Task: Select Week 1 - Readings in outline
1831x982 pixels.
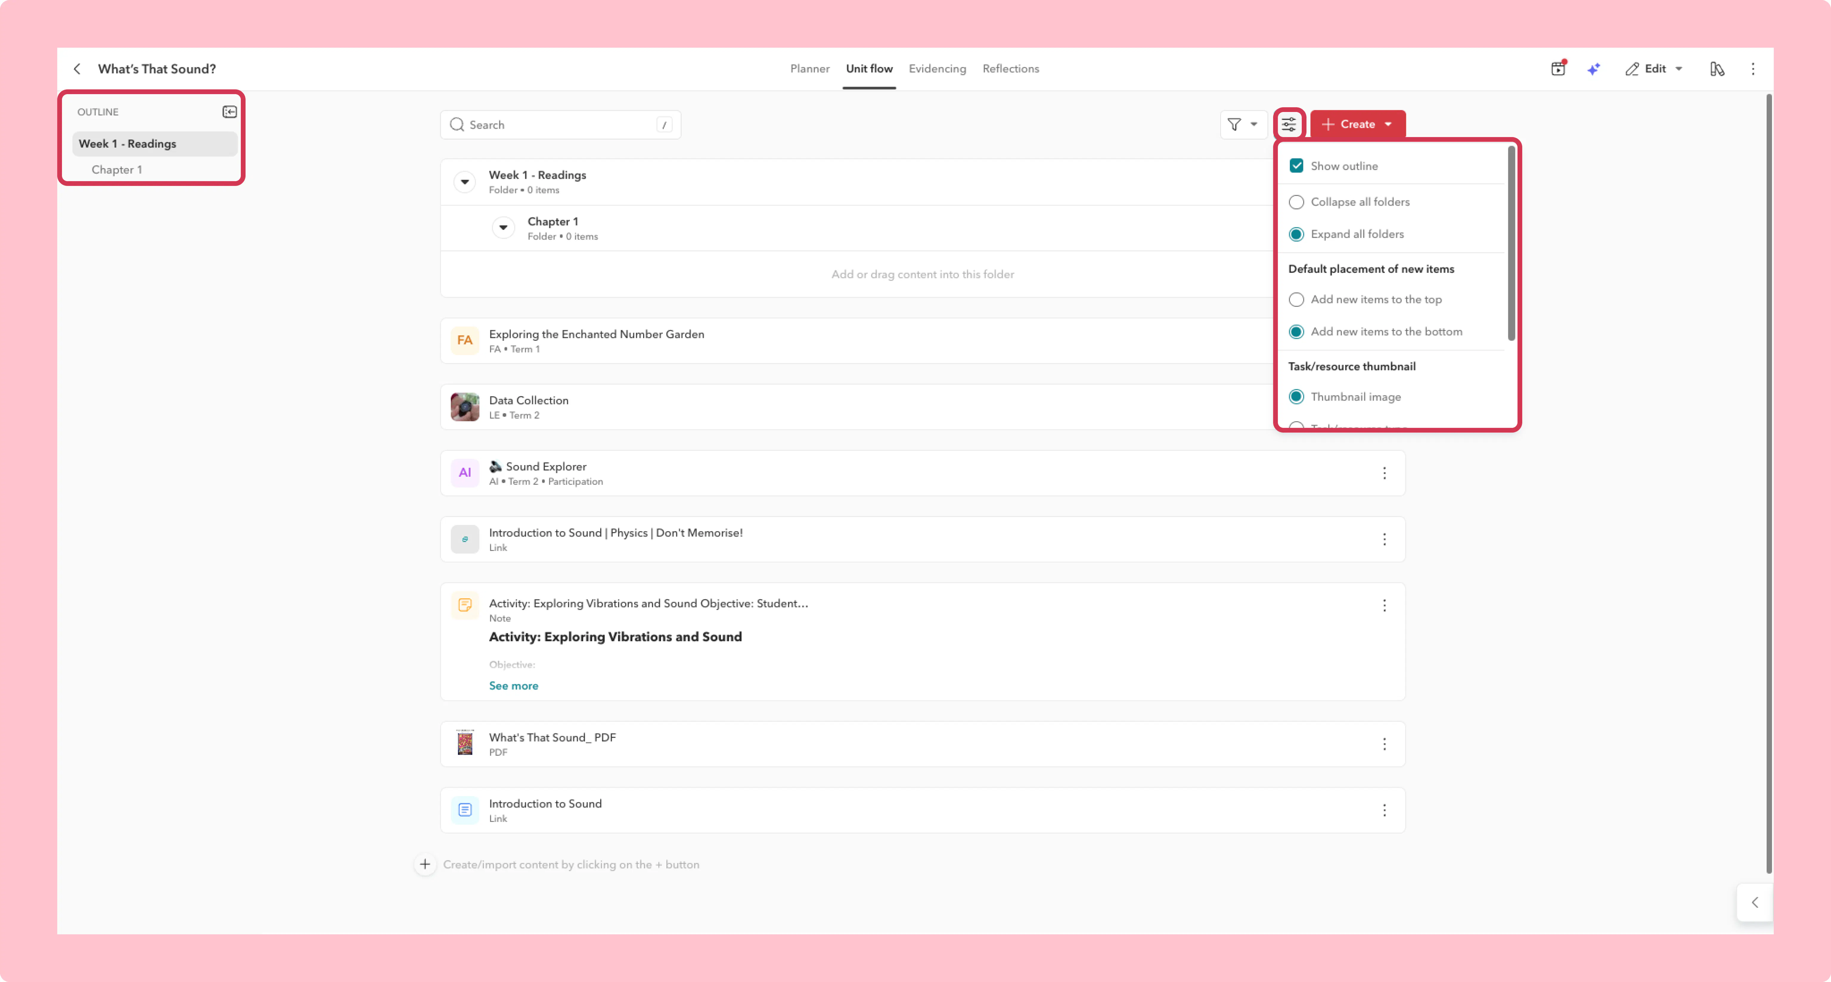Action: pyautogui.click(x=154, y=144)
